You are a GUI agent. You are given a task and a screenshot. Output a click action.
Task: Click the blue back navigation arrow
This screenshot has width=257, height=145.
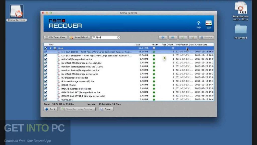point(163,37)
